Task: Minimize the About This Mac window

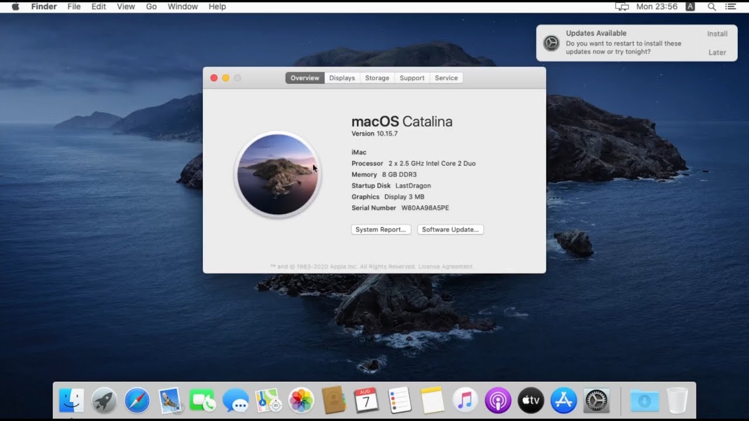Action: 226,78
